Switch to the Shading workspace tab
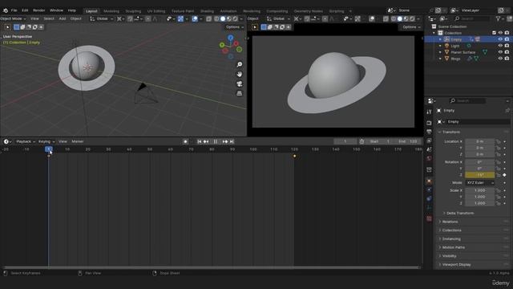Image resolution: width=513 pixels, height=289 pixels. click(207, 10)
